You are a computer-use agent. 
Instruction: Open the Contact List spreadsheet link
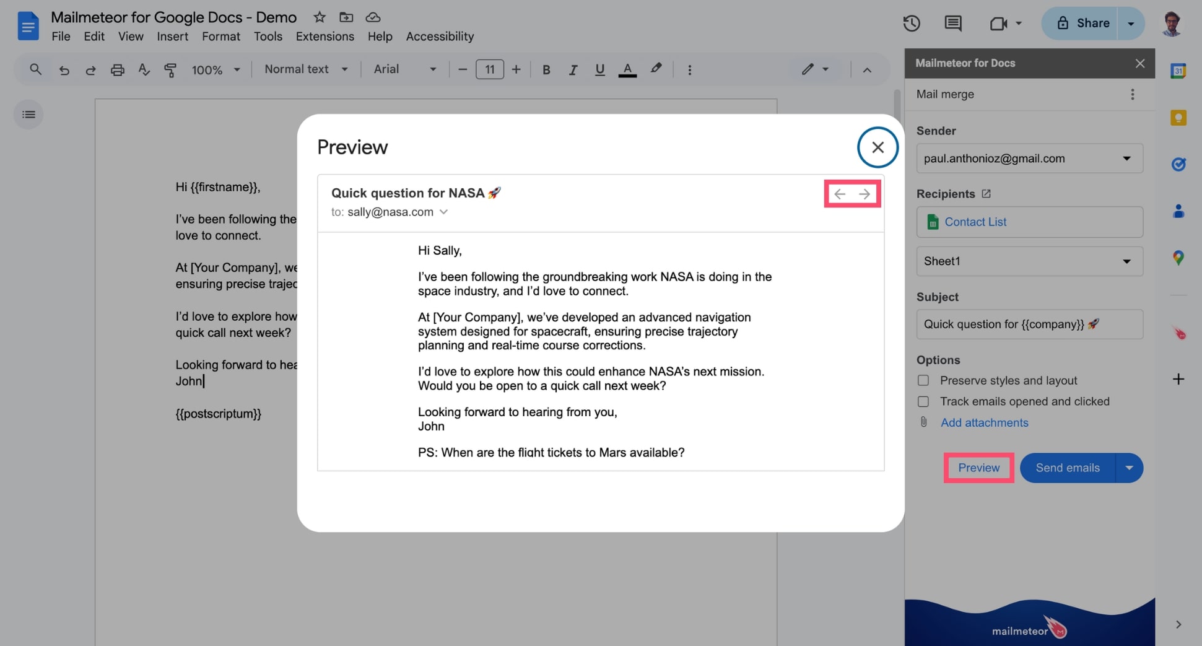pos(975,222)
